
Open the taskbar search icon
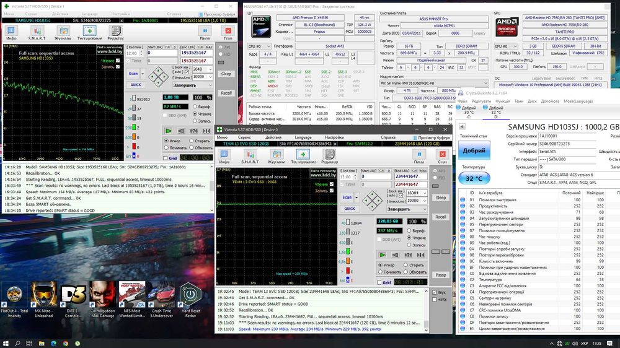pyautogui.click(x=17, y=344)
